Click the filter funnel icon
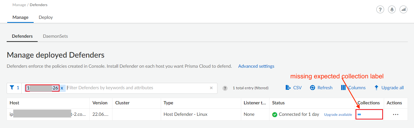The image size is (414, 128). coord(12,88)
